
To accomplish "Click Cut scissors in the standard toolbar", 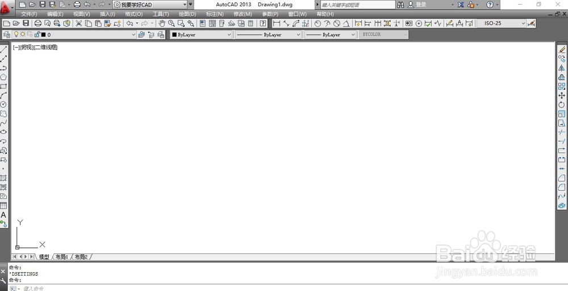I will 78,23.
